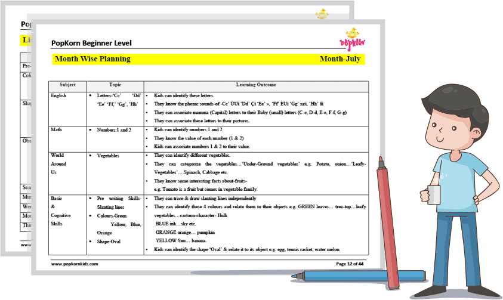Click the PopKorn logo on the front page
This screenshot has height=300, width=503.
tap(352, 39)
